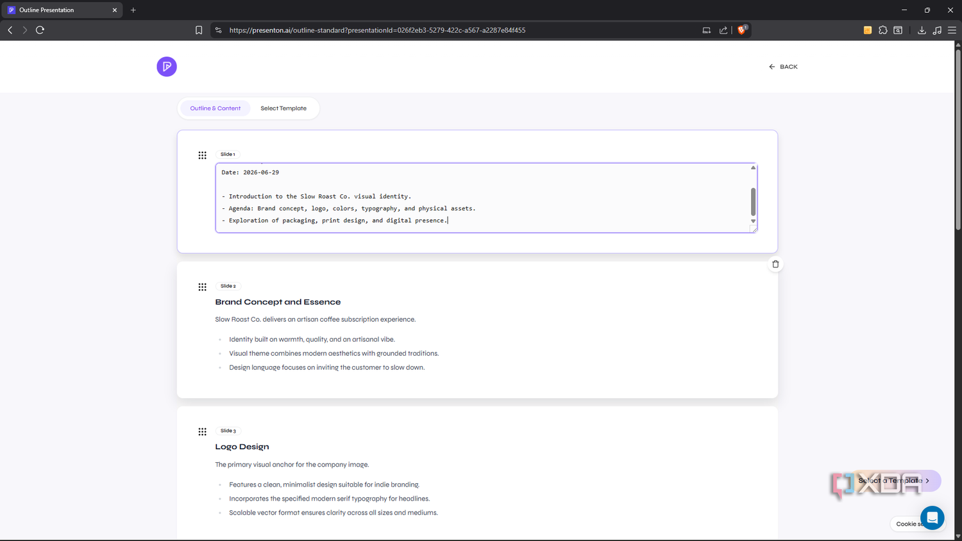Click 'Features a clean, minimalist design' bullet

(x=324, y=485)
